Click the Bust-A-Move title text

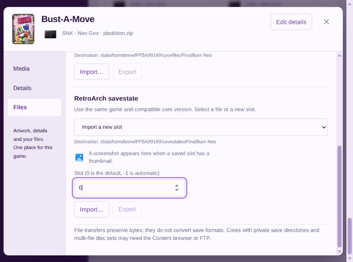(x=68, y=19)
